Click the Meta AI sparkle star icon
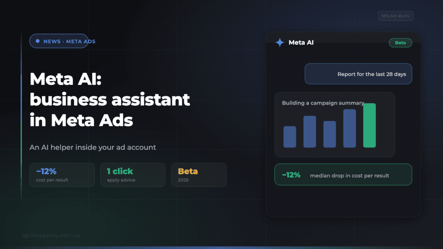Screen dimensions: 443x249 click(x=280, y=42)
